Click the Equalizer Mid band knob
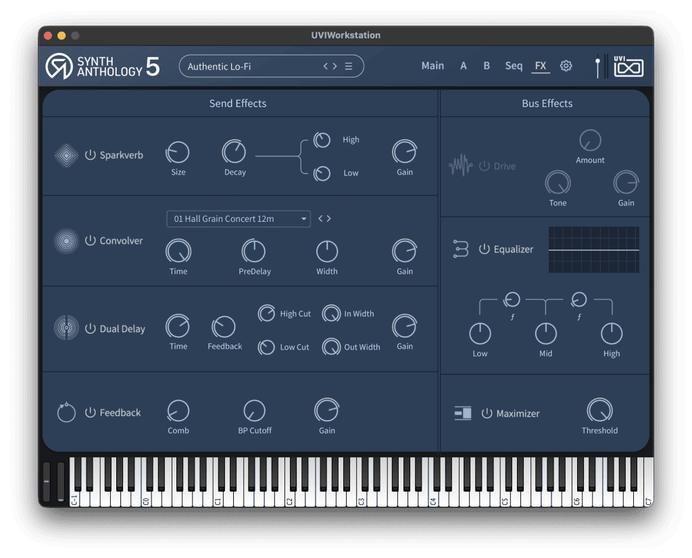 pyautogui.click(x=545, y=333)
